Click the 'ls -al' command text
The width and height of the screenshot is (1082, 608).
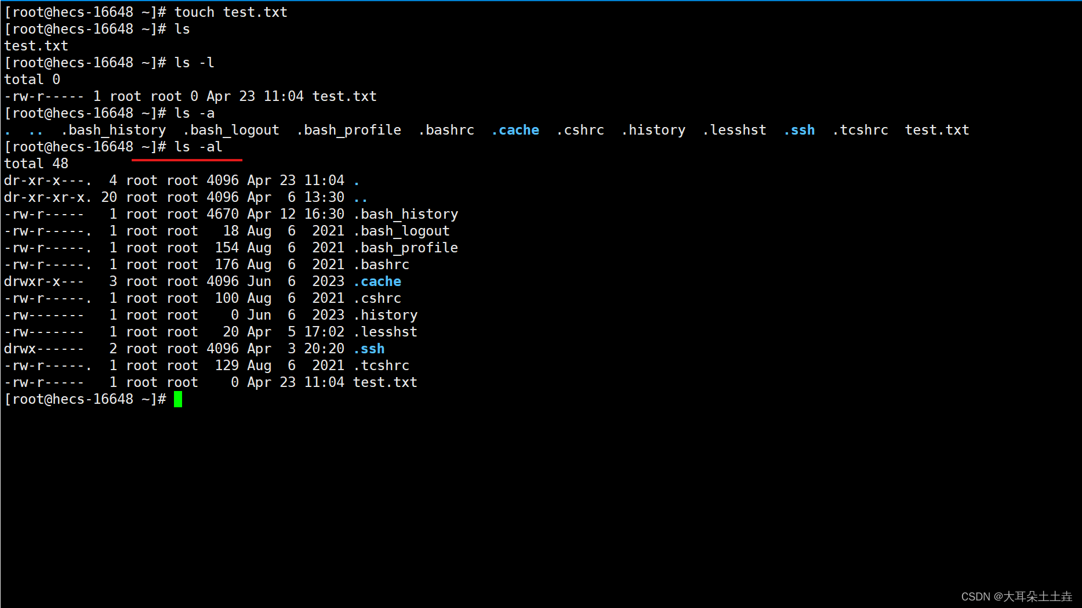[x=198, y=147]
